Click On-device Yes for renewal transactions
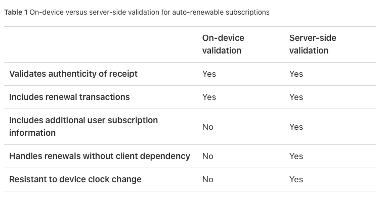The height and width of the screenshot is (205, 381). (209, 97)
